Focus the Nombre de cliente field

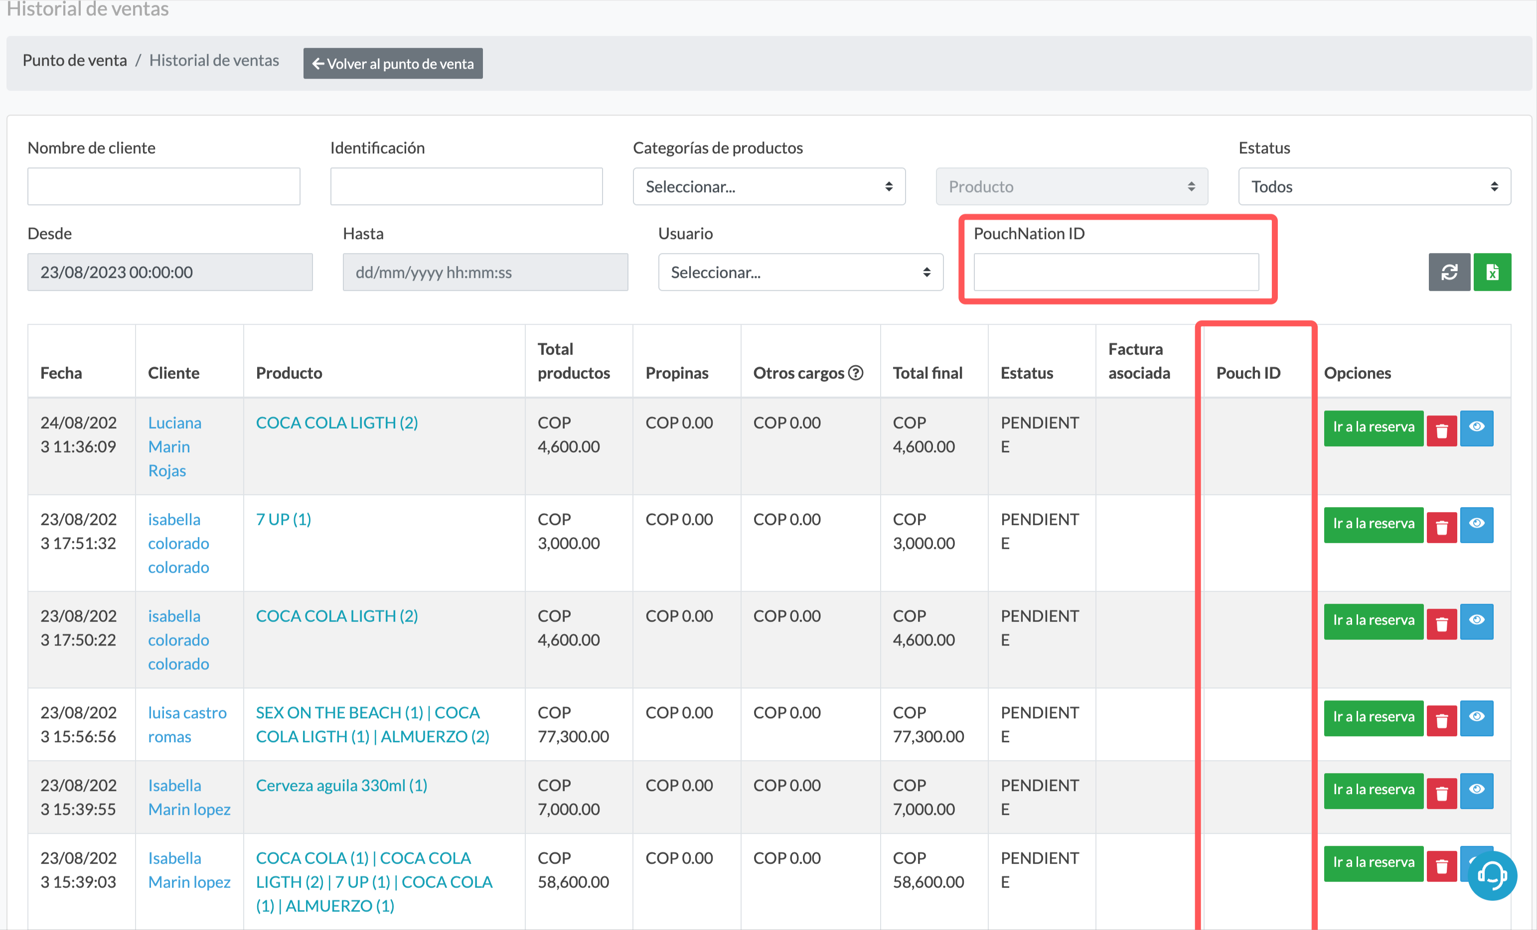coord(163,186)
